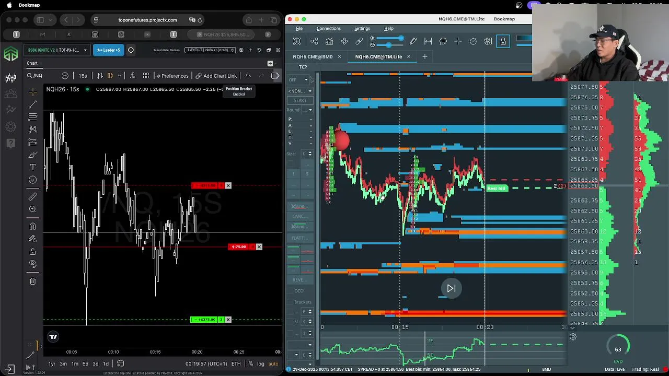
Task: Check the SL stop-loss checkbox
Action: (x=290, y=322)
